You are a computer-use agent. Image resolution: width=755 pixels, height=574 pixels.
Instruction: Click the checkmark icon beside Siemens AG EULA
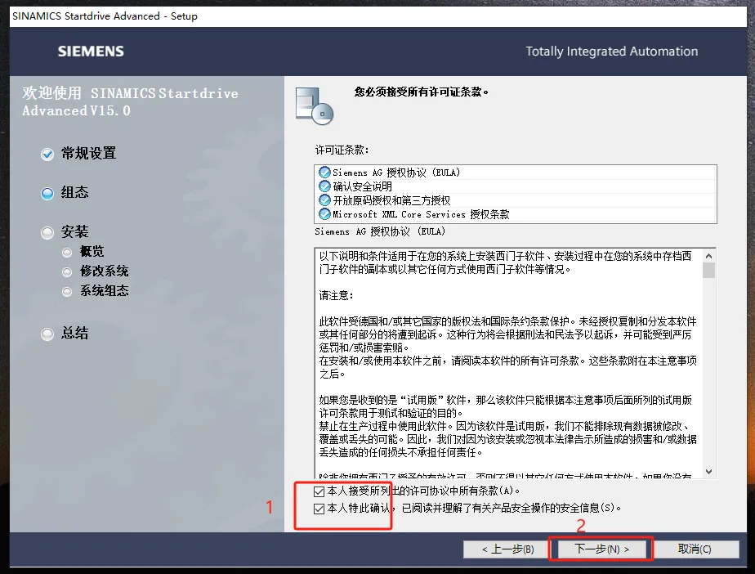tap(324, 173)
